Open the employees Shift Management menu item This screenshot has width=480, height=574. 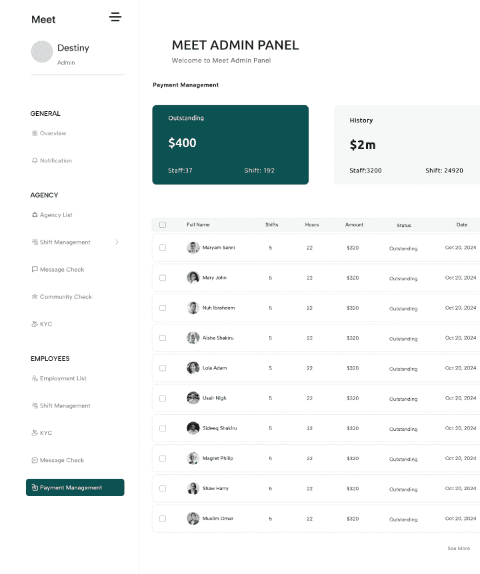65,406
